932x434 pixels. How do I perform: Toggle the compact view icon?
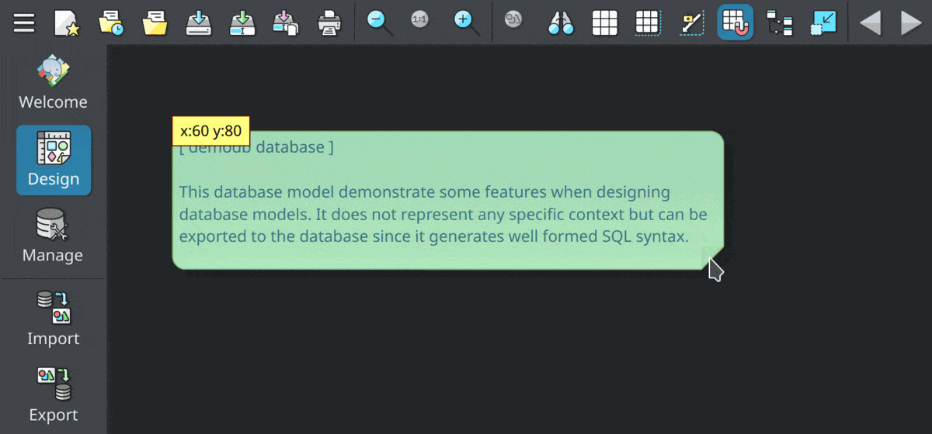[822, 22]
